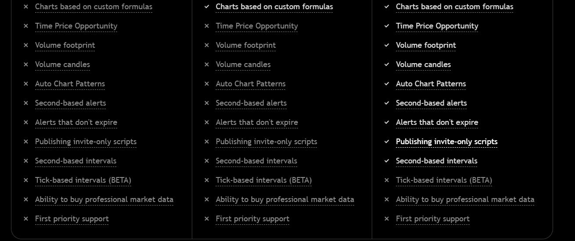Click checkmark beside right column's Auto Chart Patterns
This screenshot has width=575, height=241.
[x=387, y=84]
